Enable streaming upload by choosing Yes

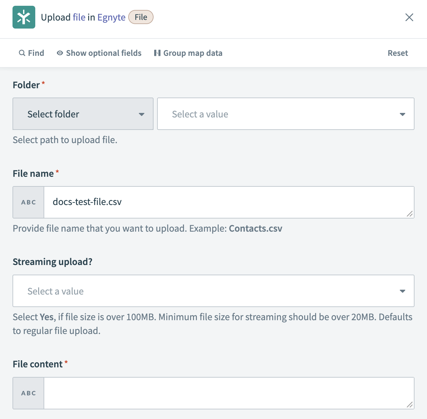[214, 291]
